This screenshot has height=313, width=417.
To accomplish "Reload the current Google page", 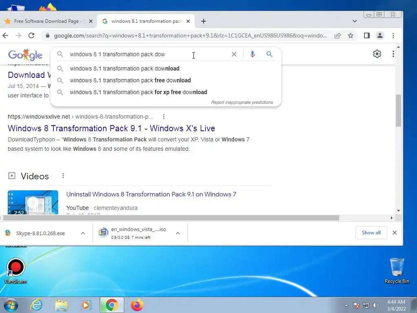I will click(x=31, y=35).
